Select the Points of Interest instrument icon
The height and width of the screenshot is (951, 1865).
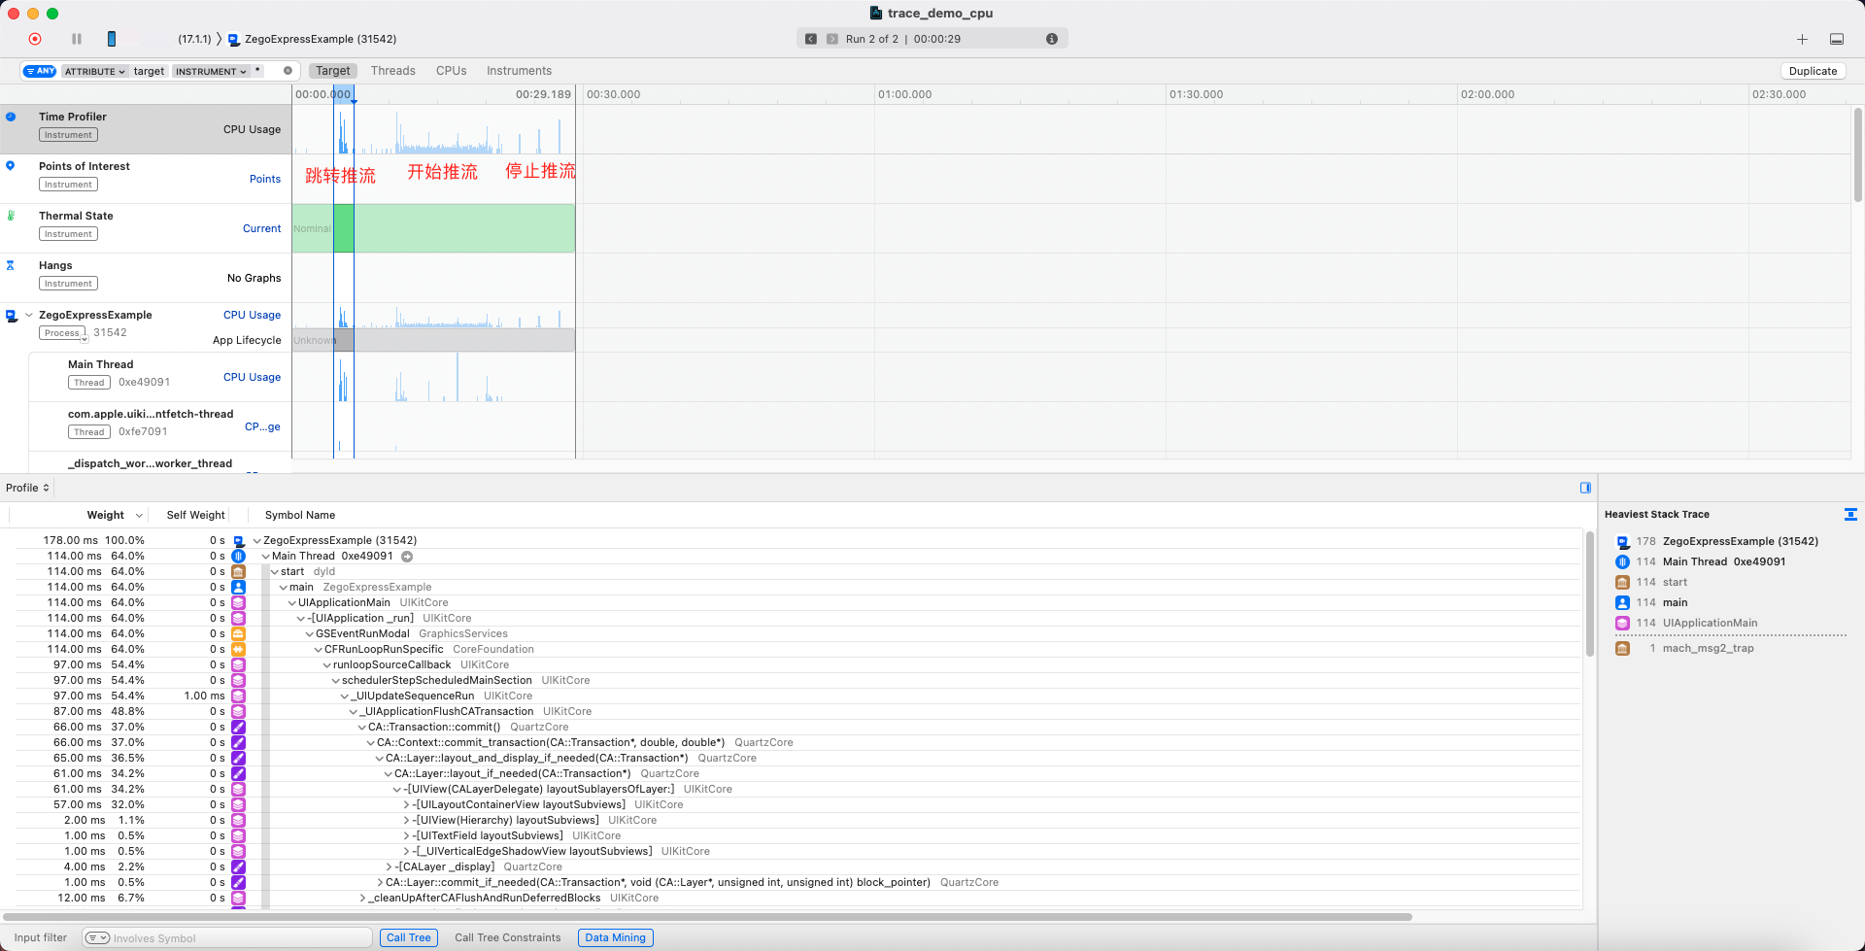[11, 166]
